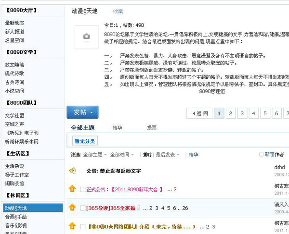Open 现代诗歌 board in sidebar

point(14,74)
